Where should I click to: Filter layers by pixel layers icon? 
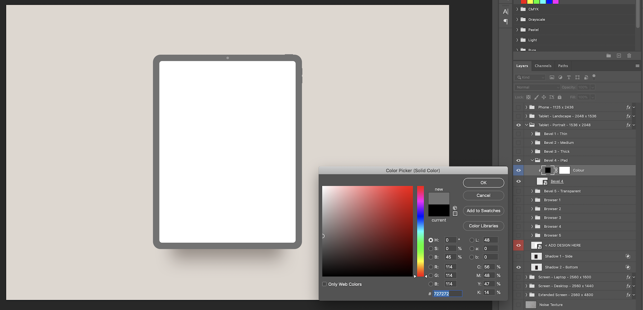point(552,77)
